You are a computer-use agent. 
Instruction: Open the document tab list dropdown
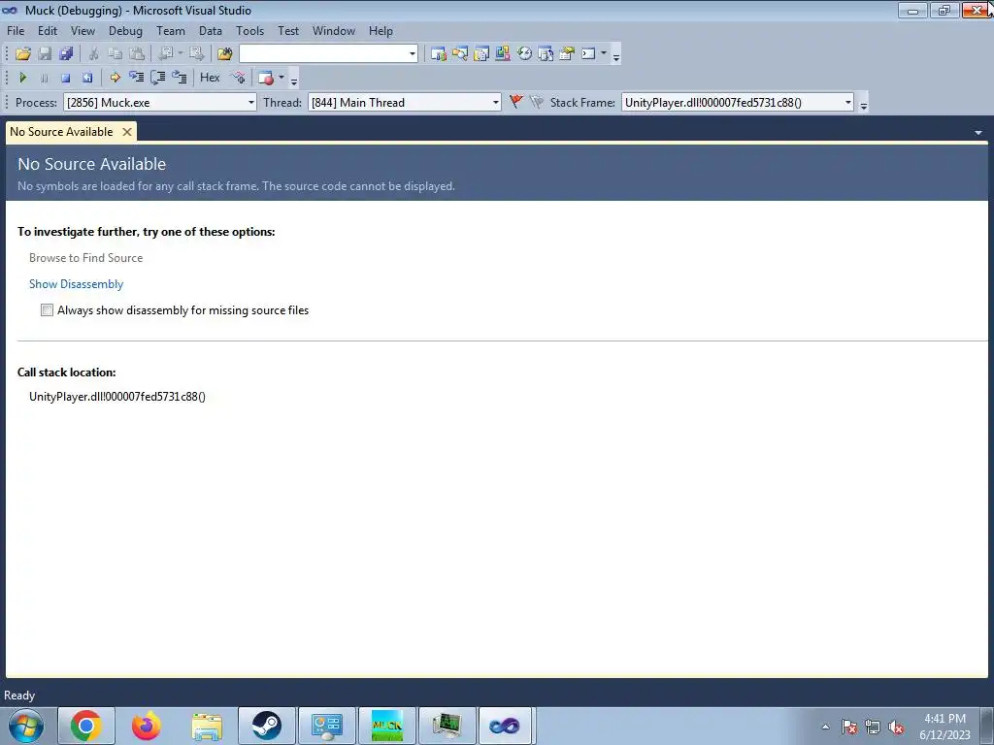tap(978, 132)
